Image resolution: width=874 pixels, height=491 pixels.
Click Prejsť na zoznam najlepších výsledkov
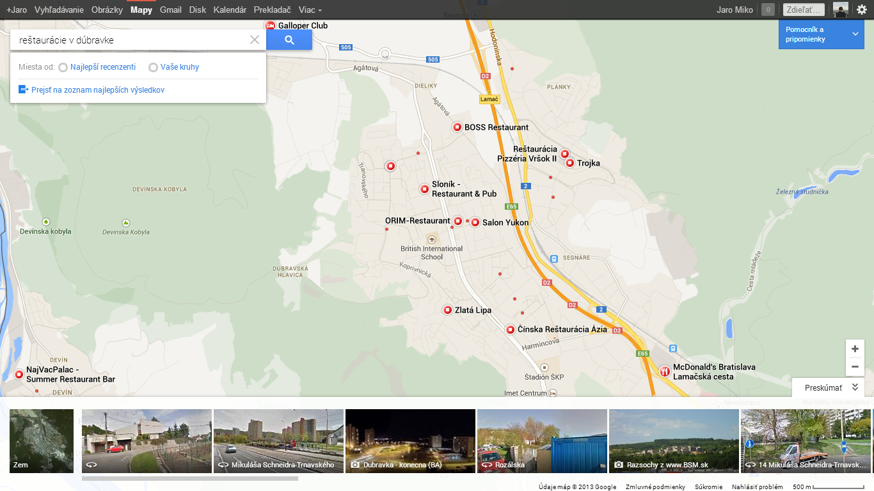(x=97, y=90)
